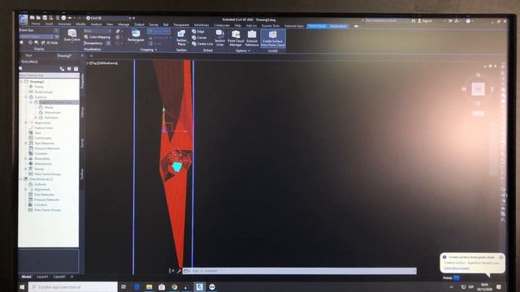Open the Microsoft Store taskbar icon
The width and height of the screenshot is (520, 292).
162,287
